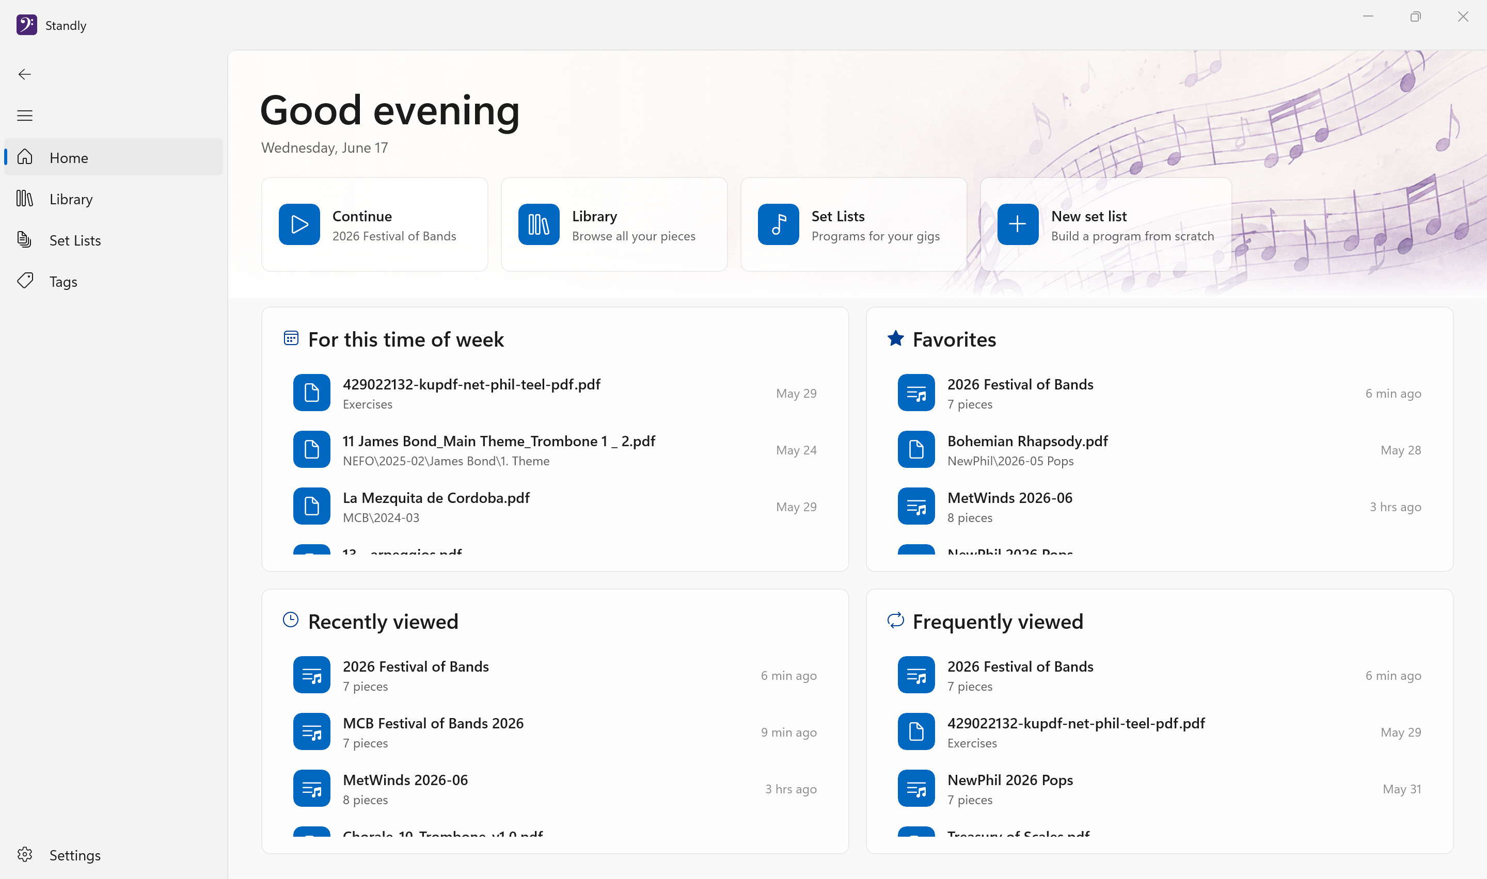This screenshot has height=879, width=1487.
Task: Click the MCB Festival of Bands 2026 icon
Action: (312, 731)
